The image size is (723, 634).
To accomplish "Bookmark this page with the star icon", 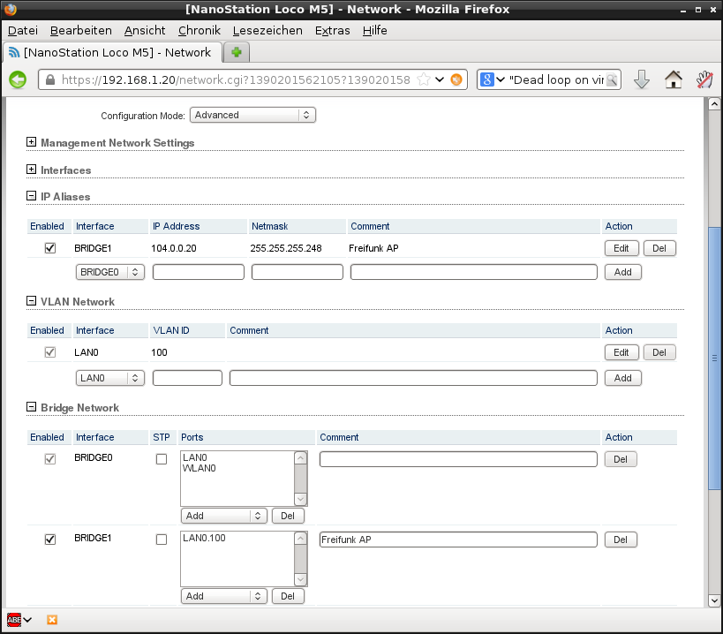I will point(423,79).
